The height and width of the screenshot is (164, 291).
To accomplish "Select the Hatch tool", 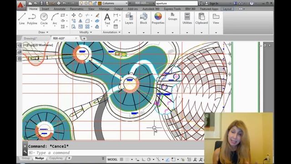I will (x=63, y=26).
